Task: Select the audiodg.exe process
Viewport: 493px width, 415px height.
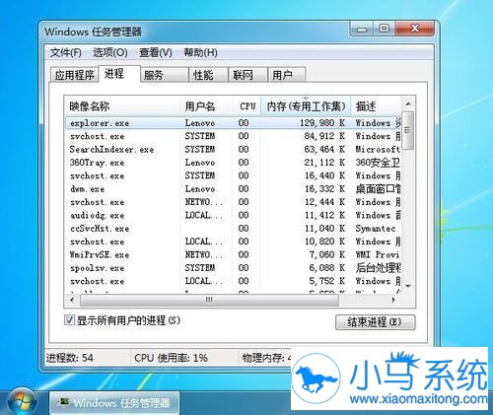Action: coord(233,215)
